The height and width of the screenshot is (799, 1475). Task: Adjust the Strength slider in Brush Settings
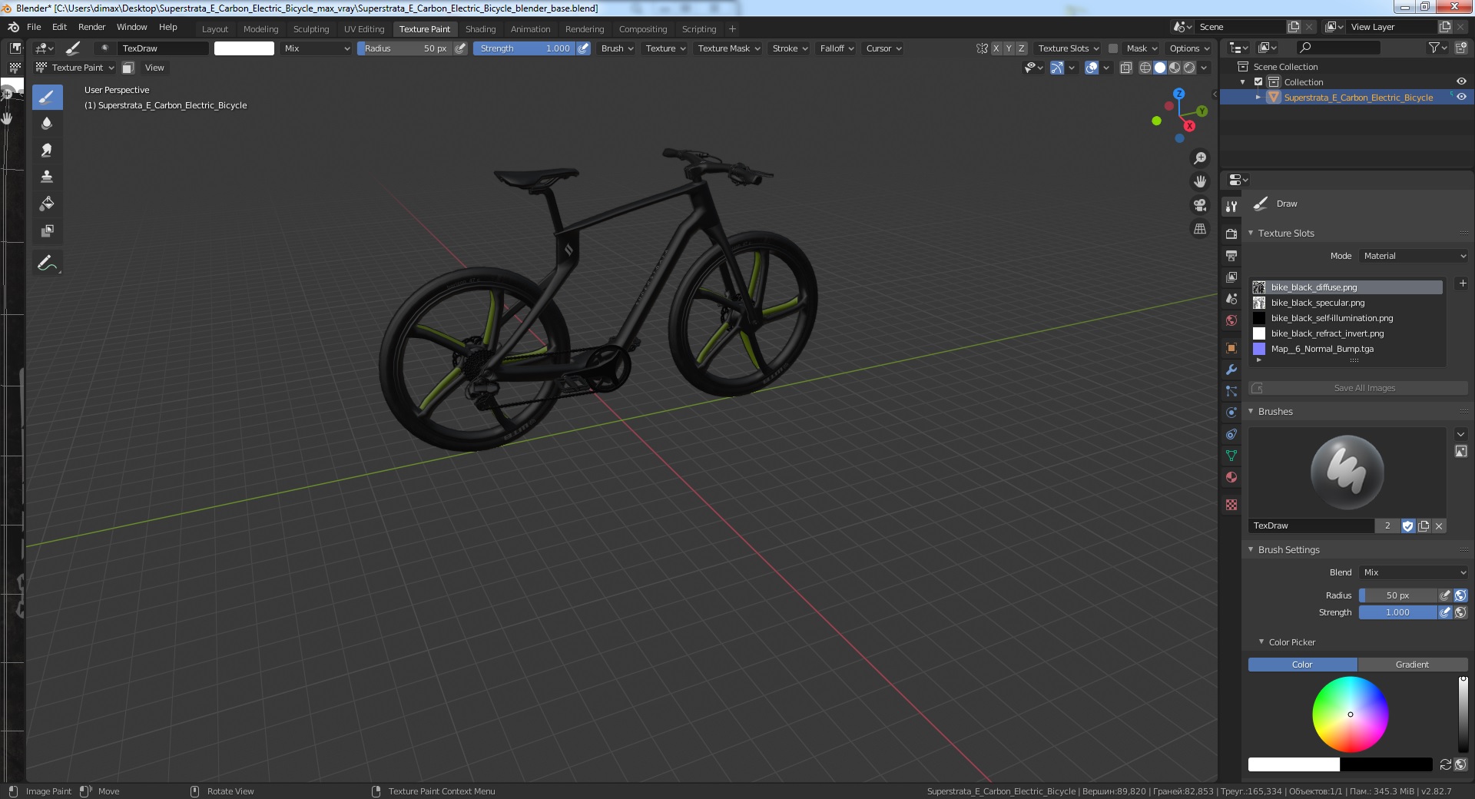coord(1397,612)
